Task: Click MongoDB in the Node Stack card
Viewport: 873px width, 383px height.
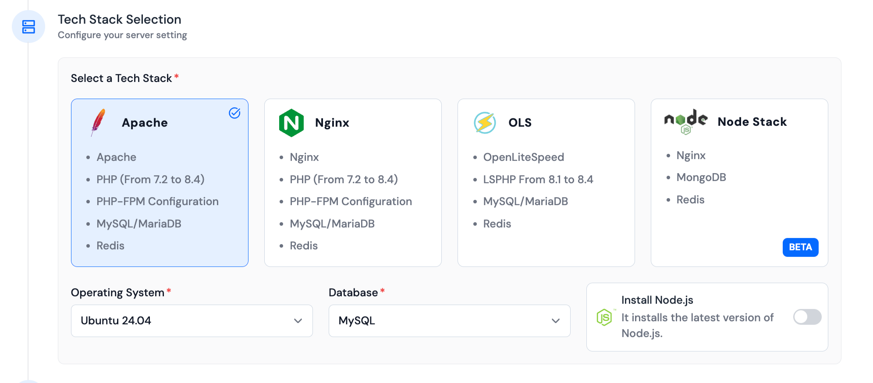Action: (701, 177)
